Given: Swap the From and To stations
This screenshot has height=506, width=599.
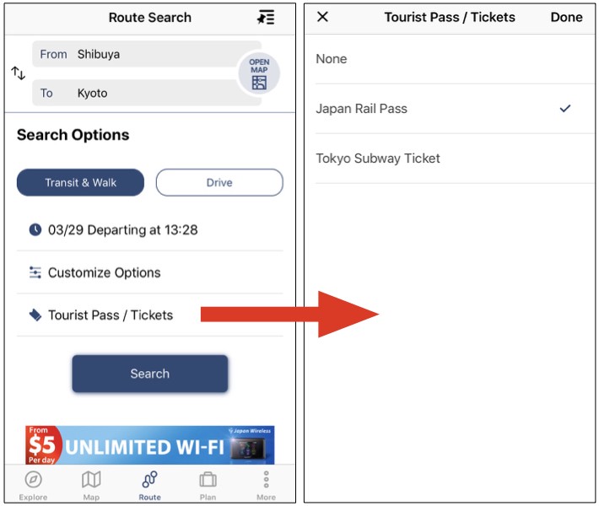Looking at the screenshot, I should pyautogui.click(x=18, y=73).
